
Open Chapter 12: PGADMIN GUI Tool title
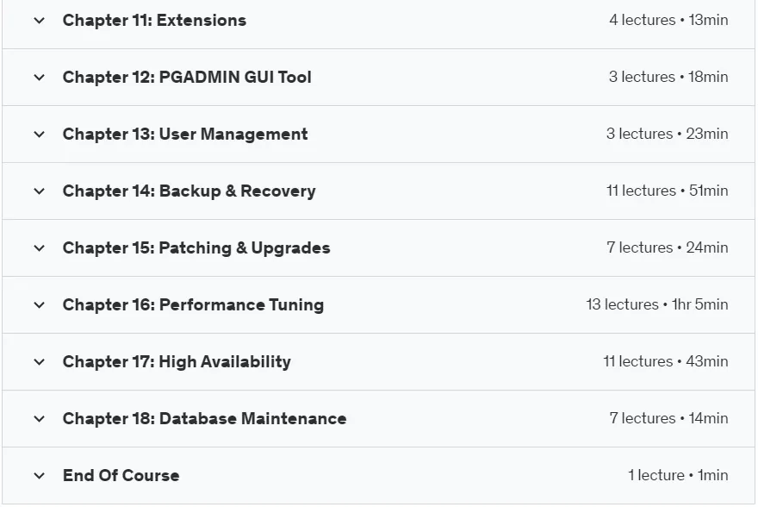187,78
